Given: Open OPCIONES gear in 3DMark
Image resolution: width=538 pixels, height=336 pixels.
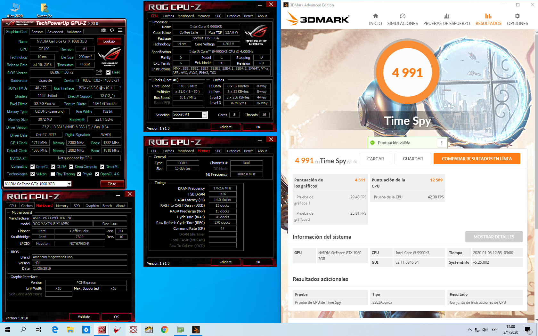Looking at the screenshot, I should [517, 19].
